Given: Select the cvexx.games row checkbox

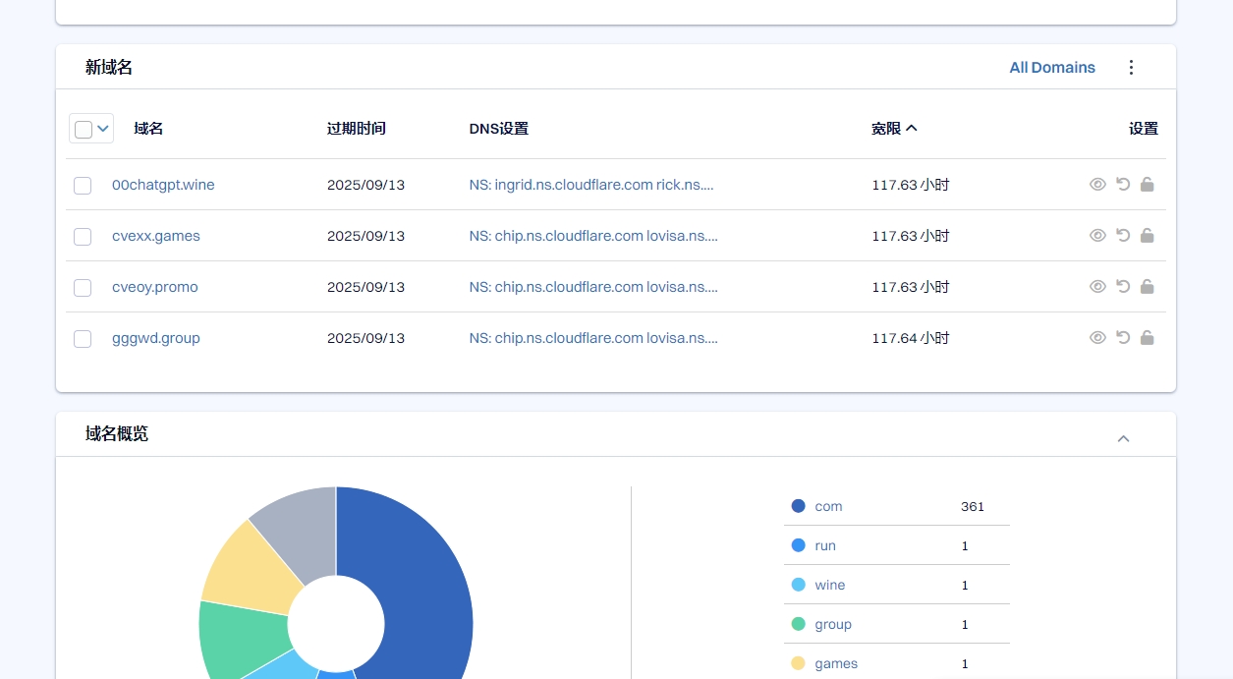Looking at the screenshot, I should (83, 236).
